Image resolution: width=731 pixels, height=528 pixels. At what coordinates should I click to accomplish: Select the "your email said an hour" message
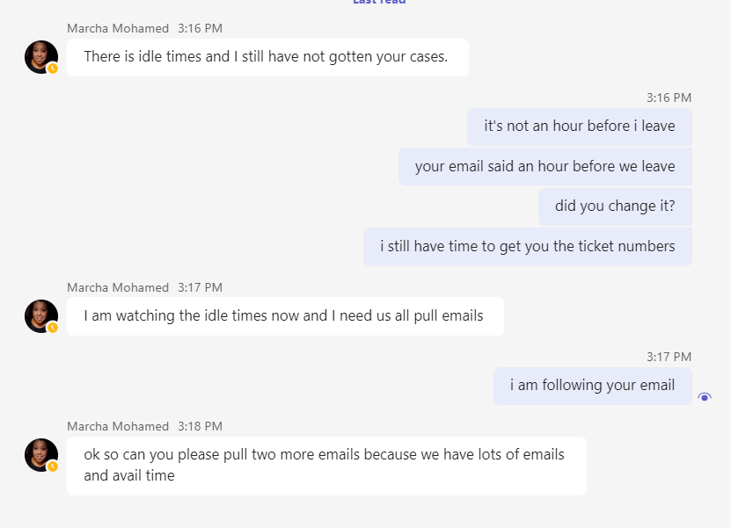tap(545, 166)
